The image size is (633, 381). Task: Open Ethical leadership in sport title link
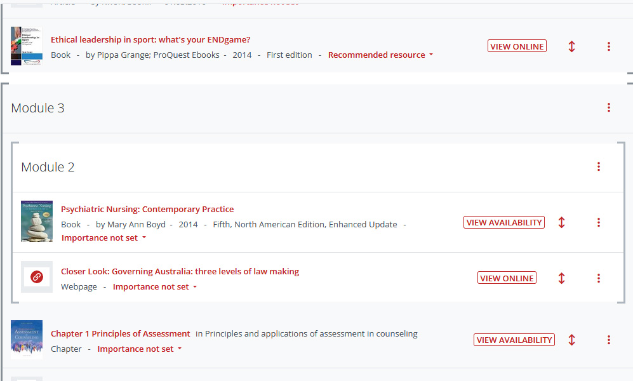point(150,40)
